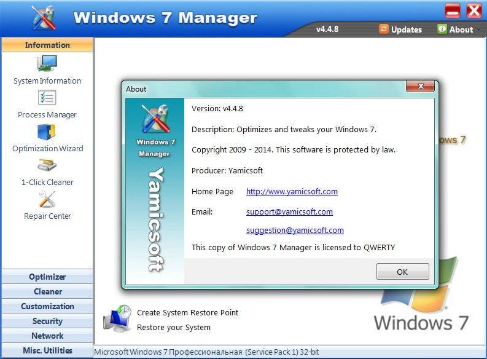Click the Updates label in header
Screen dimensions: 487x359
click(x=407, y=30)
